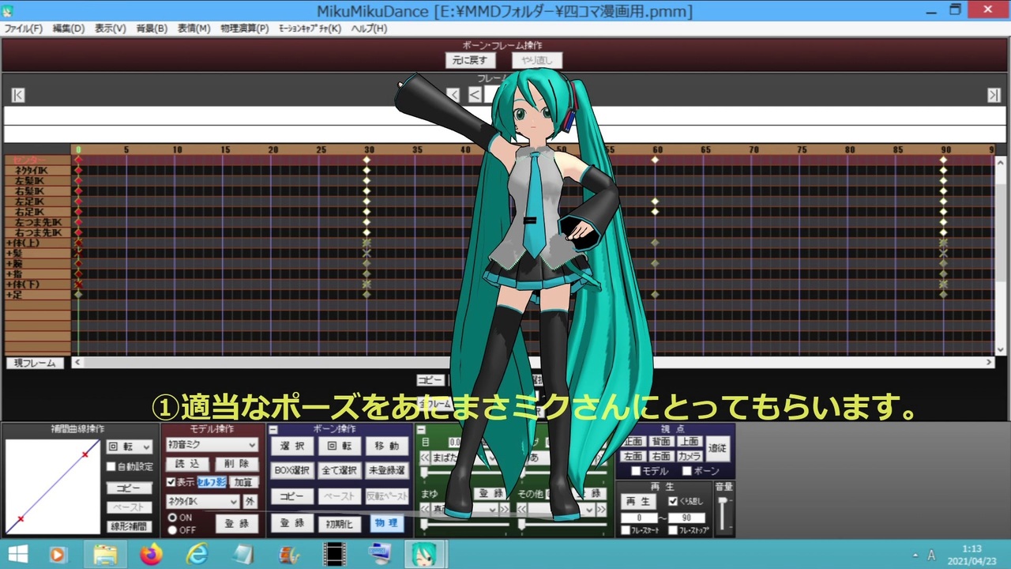
Task: Toggle the モデル view-follow checkbox
Action: [637, 471]
